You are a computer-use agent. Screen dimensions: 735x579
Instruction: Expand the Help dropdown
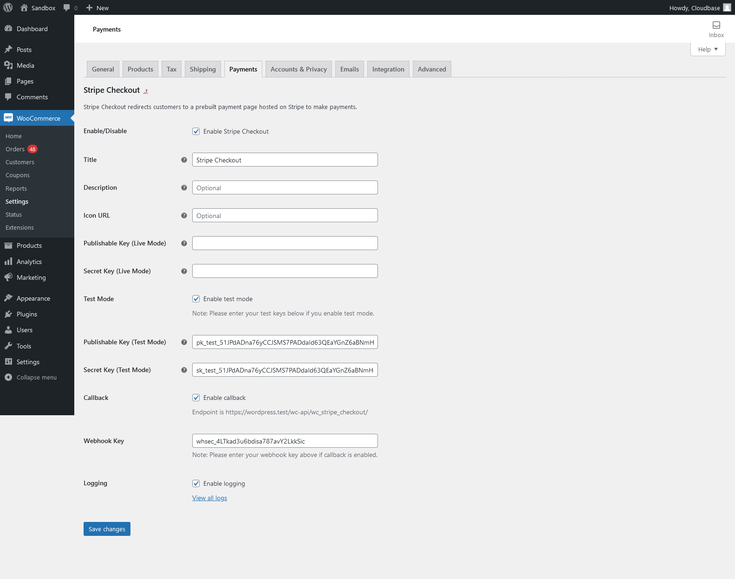[x=708, y=49]
